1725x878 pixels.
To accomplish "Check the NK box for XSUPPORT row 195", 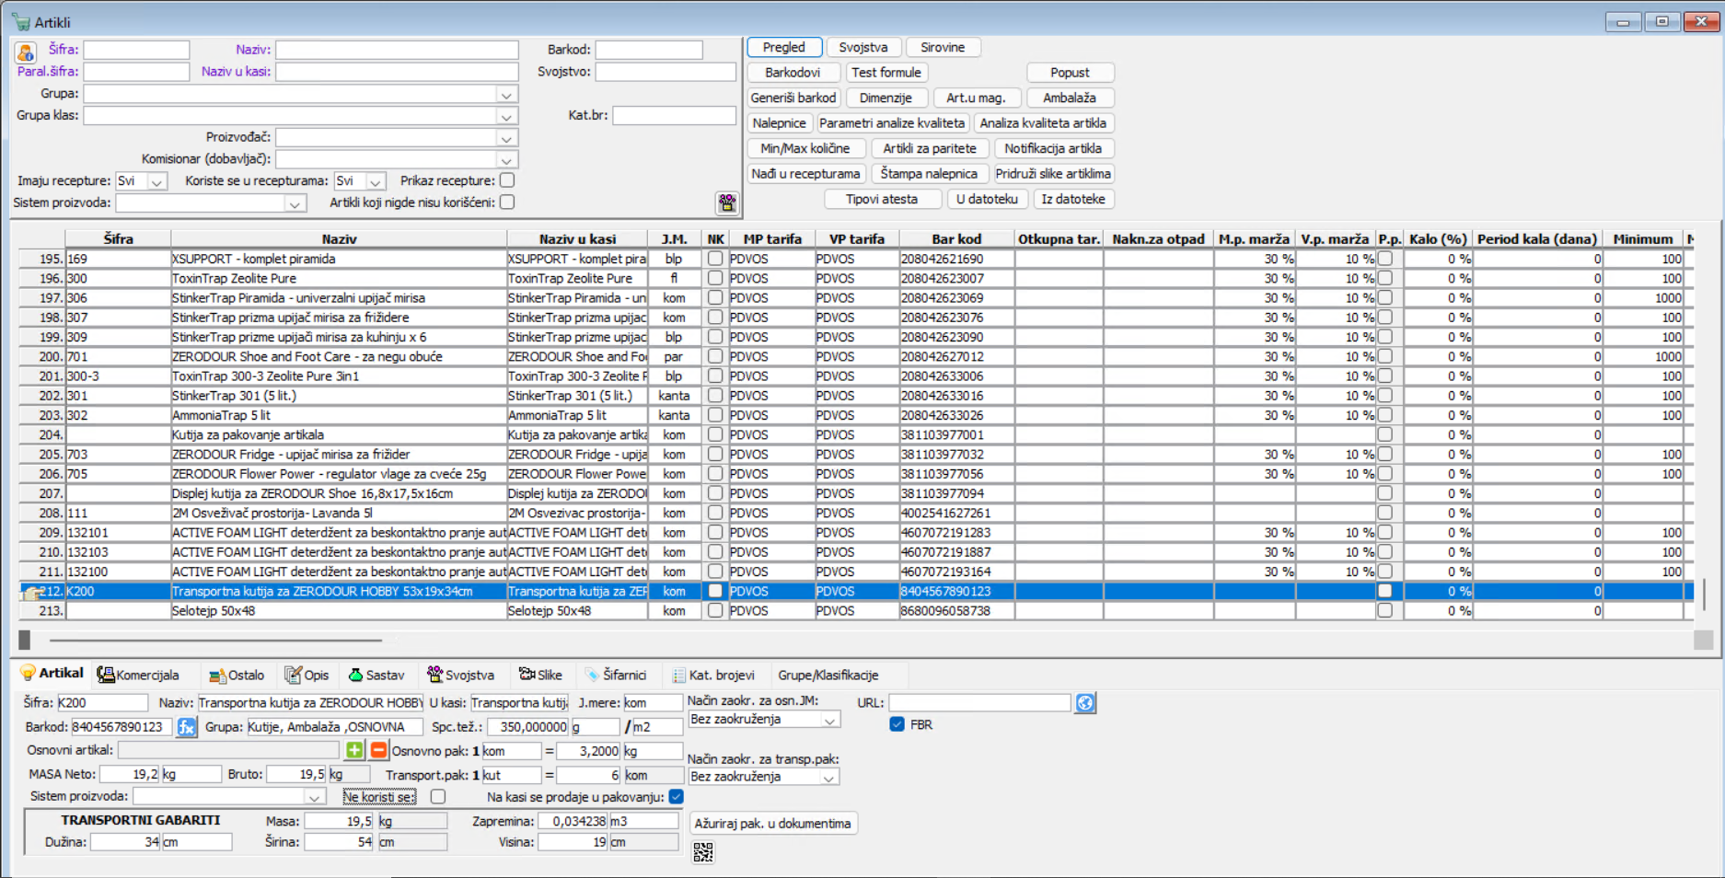I will [715, 259].
